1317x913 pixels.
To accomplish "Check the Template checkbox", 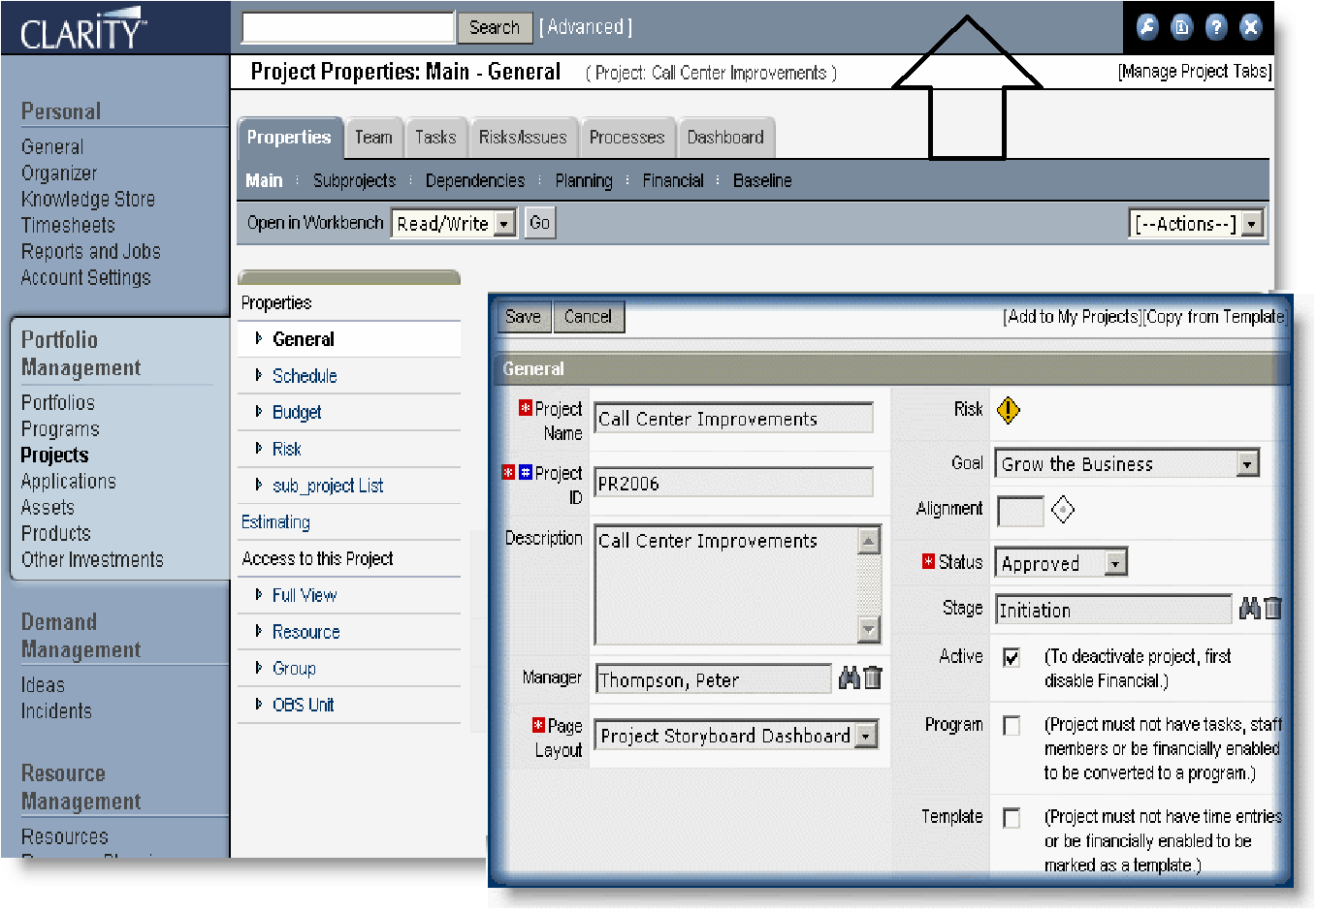I will (1010, 817).
